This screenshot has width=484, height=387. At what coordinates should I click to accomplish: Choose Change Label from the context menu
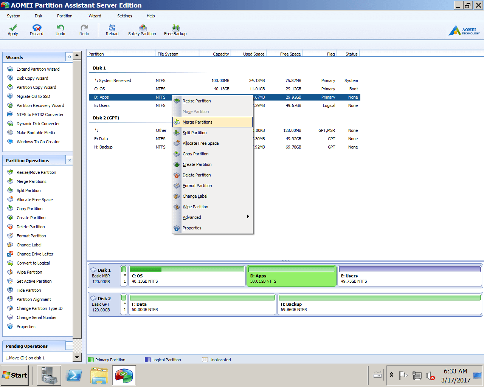[213, 196]
